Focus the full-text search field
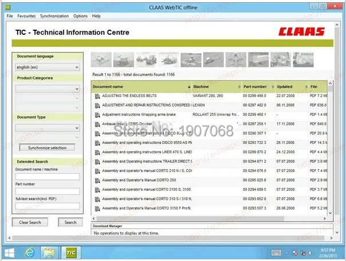 47,206
